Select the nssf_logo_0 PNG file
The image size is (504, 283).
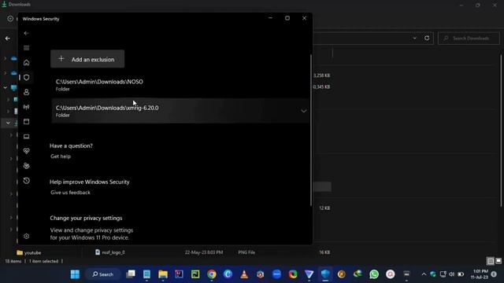tap(110, 252)
